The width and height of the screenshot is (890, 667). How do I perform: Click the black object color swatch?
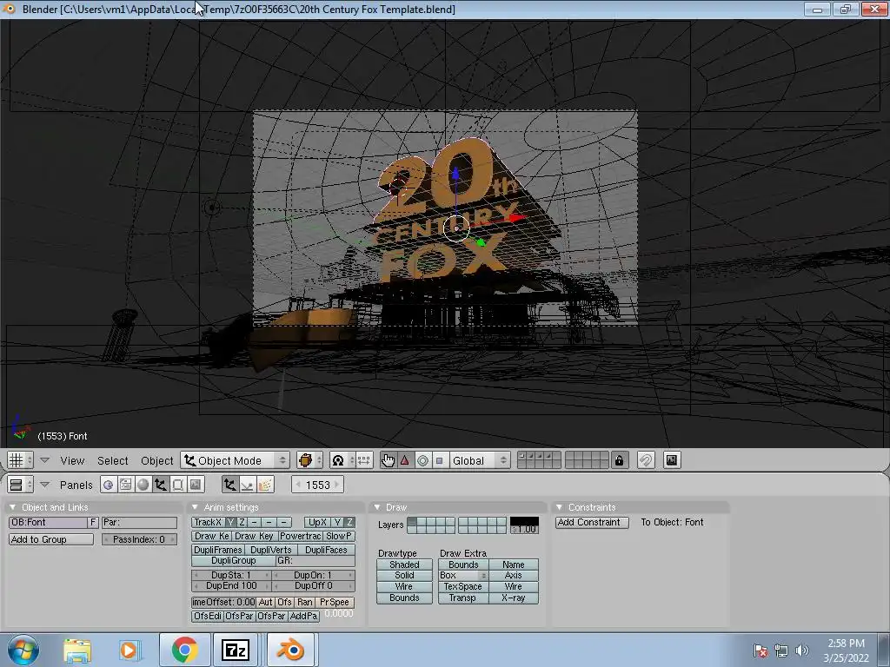(x=524, y=521)
